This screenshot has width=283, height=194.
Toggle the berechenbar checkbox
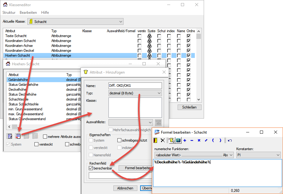click(91, 168)
